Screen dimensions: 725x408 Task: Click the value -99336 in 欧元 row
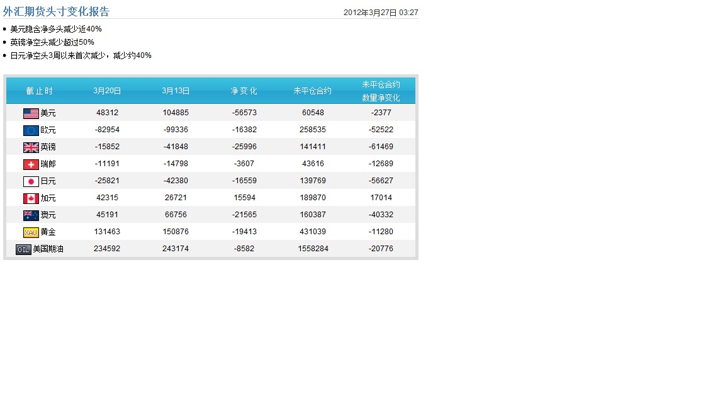[176, 130]
